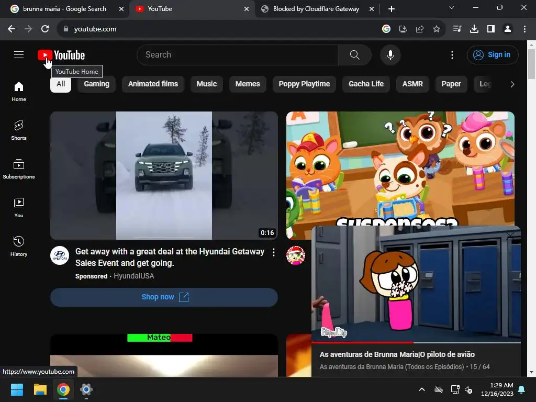The width and height of the screenshot is (536, 402).
Task: Click the share page icon
Action: click(420, 29)
